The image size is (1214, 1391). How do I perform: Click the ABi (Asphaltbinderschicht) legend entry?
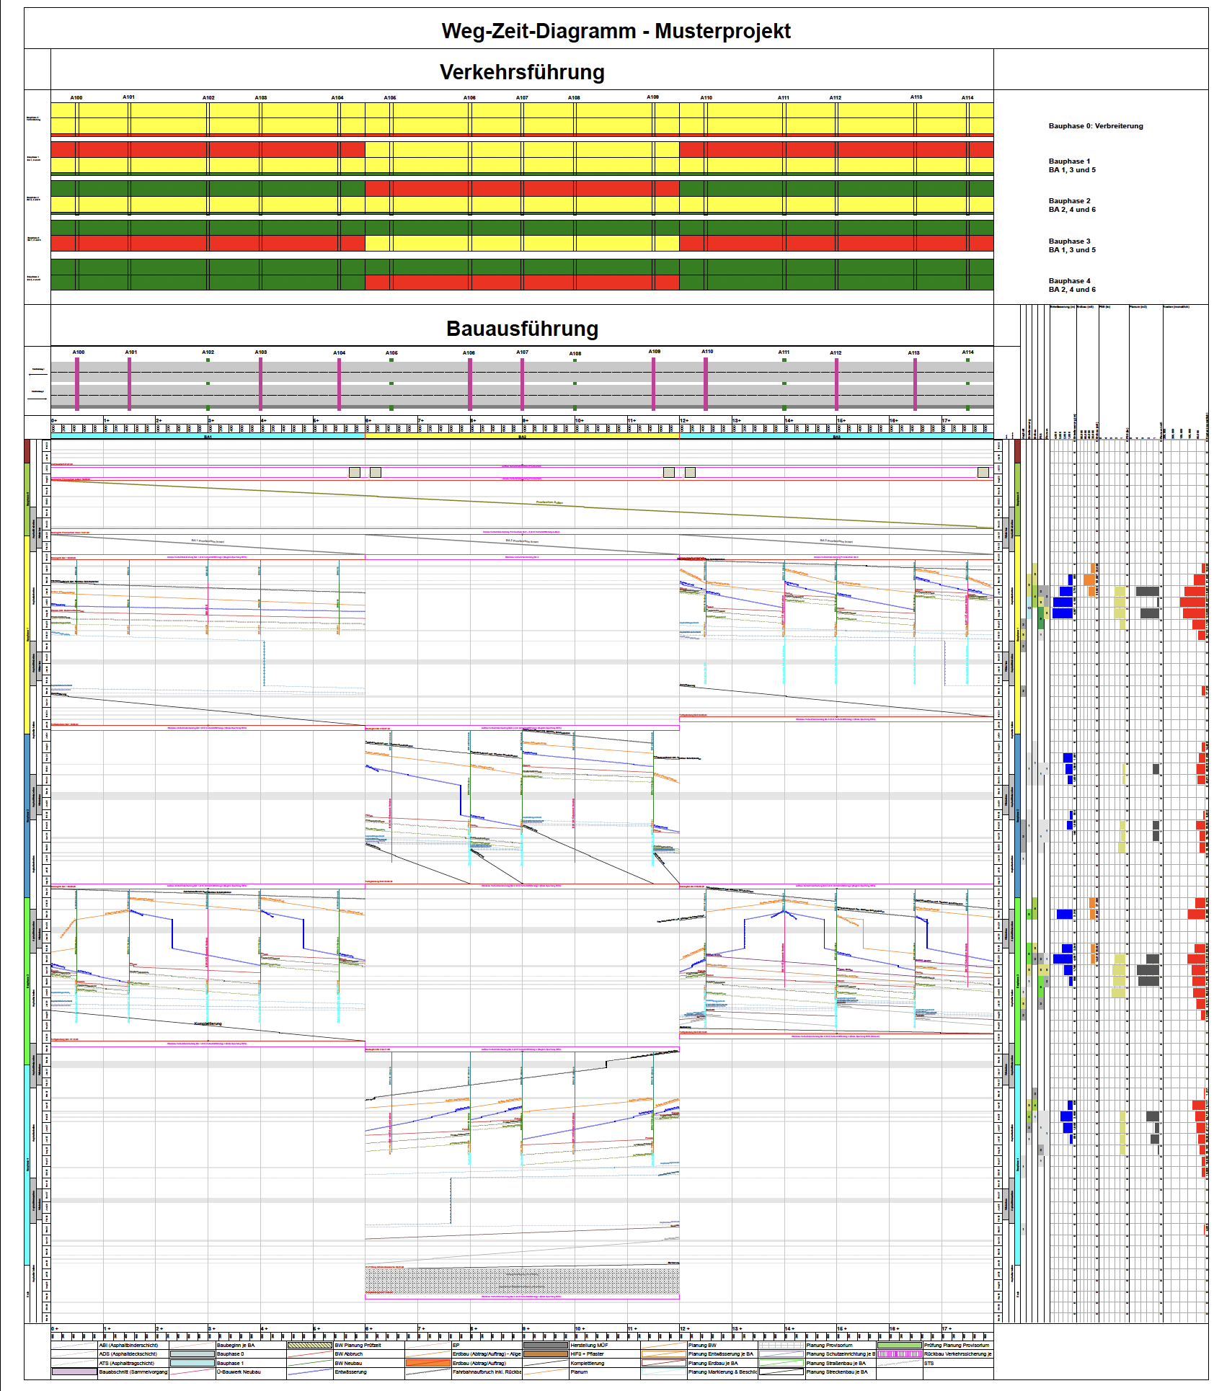point(129,1346)
